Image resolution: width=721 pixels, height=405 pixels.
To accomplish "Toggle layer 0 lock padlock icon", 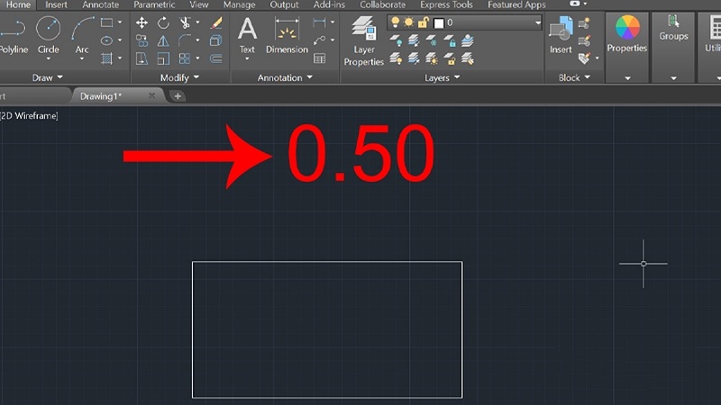I will [423, 22].
